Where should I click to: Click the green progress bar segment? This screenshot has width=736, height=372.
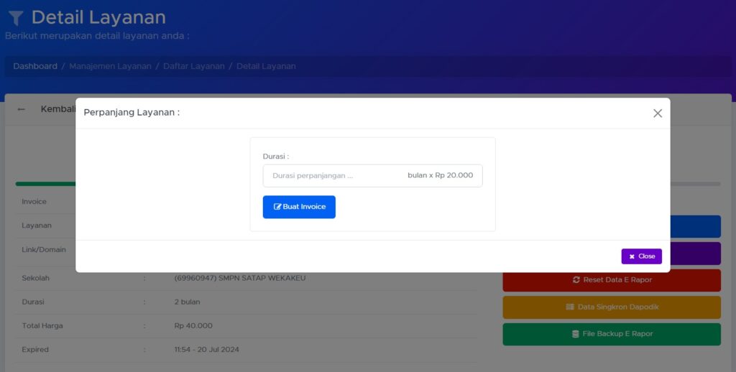pos(45,184)
